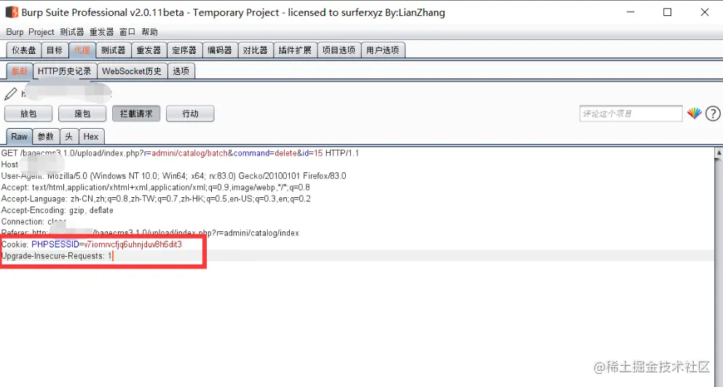
Task: Select the 代理 tab
Action: tap(82, 50)
